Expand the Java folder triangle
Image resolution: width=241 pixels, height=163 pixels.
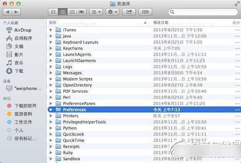(51, 36)
